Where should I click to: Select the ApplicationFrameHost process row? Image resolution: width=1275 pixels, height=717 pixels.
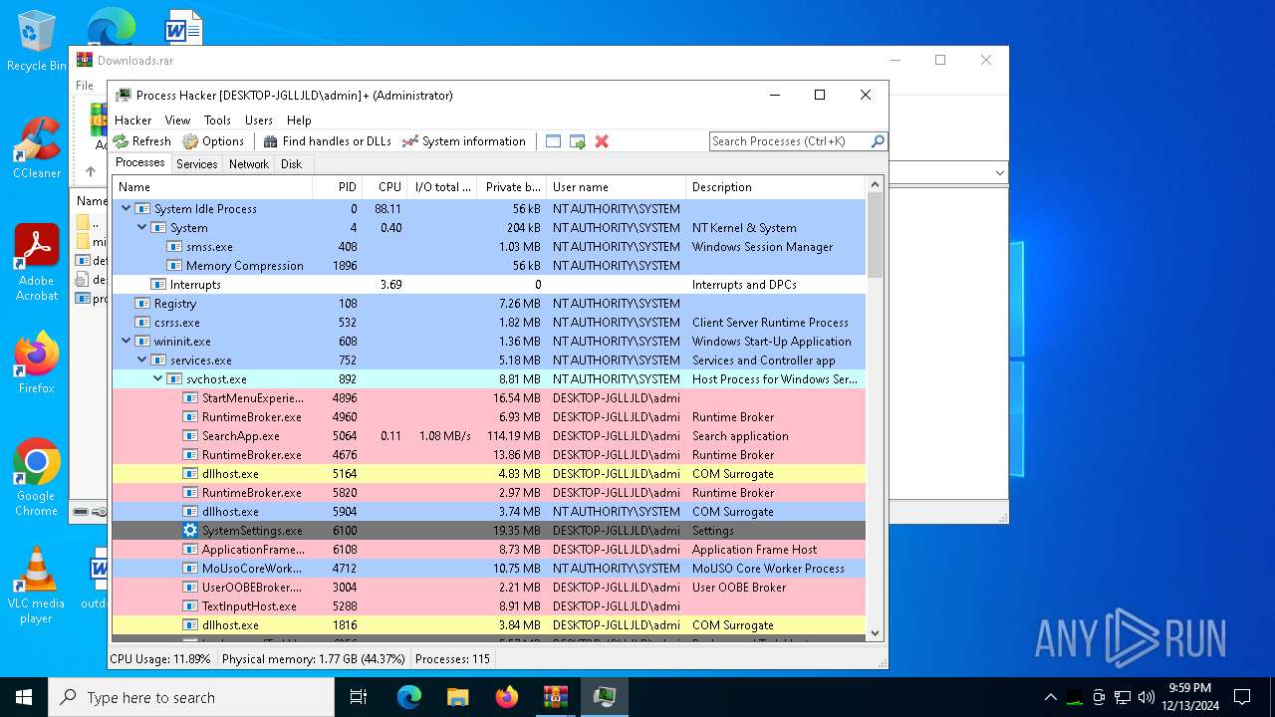tap(489, 549)
